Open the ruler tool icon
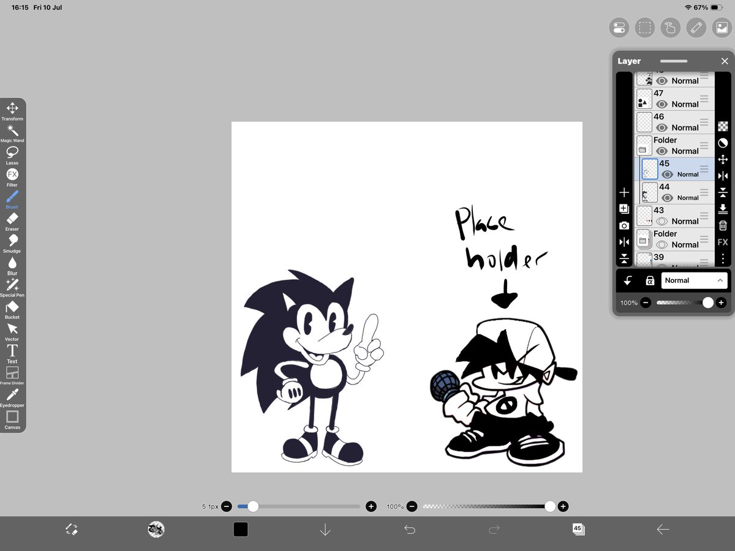 [696, 28]
